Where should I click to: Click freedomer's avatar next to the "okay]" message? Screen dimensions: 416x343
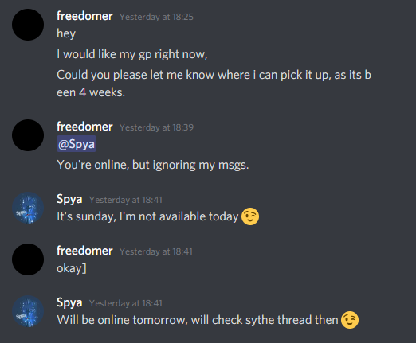(x=28, y=259)
